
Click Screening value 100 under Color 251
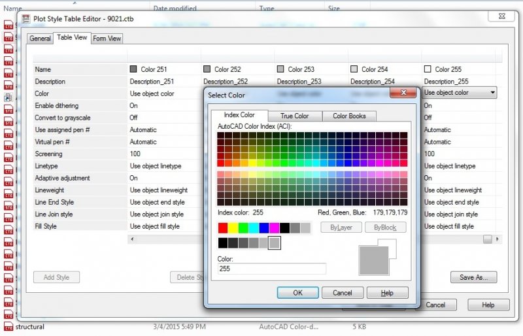point(135,154)
